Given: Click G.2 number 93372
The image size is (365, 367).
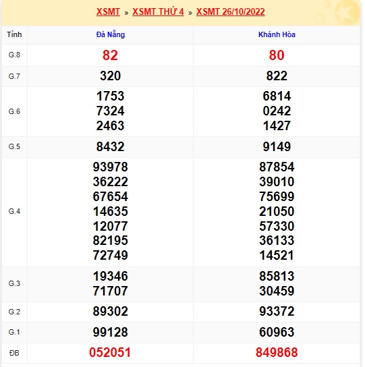Looking at the screenshot, I should coord(277,311).
